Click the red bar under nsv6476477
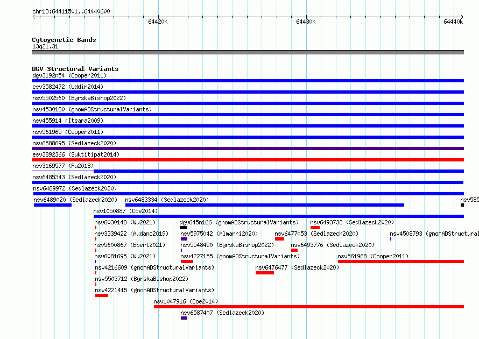The width and height of the screenshot is (479, 339). pos(265,273)
